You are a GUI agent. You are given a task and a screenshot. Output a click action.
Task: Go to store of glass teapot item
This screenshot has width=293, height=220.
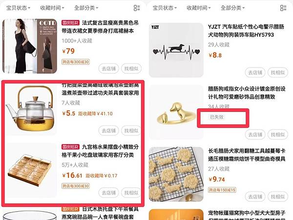(x=109, y=131)
